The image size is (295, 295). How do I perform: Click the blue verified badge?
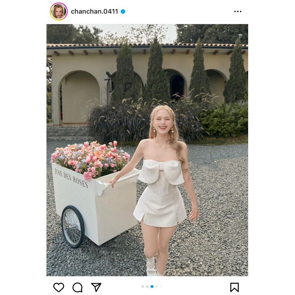point(123,11)
